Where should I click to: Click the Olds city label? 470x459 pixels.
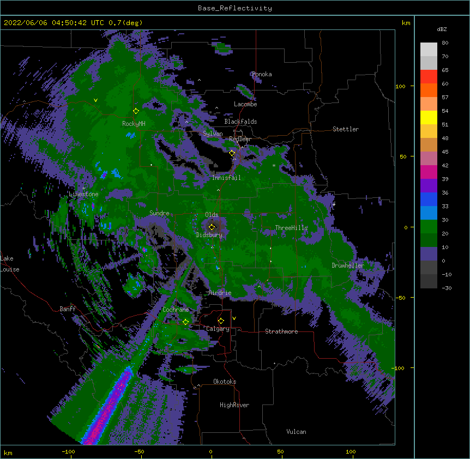pyautogui.click(x=212, y=215)
